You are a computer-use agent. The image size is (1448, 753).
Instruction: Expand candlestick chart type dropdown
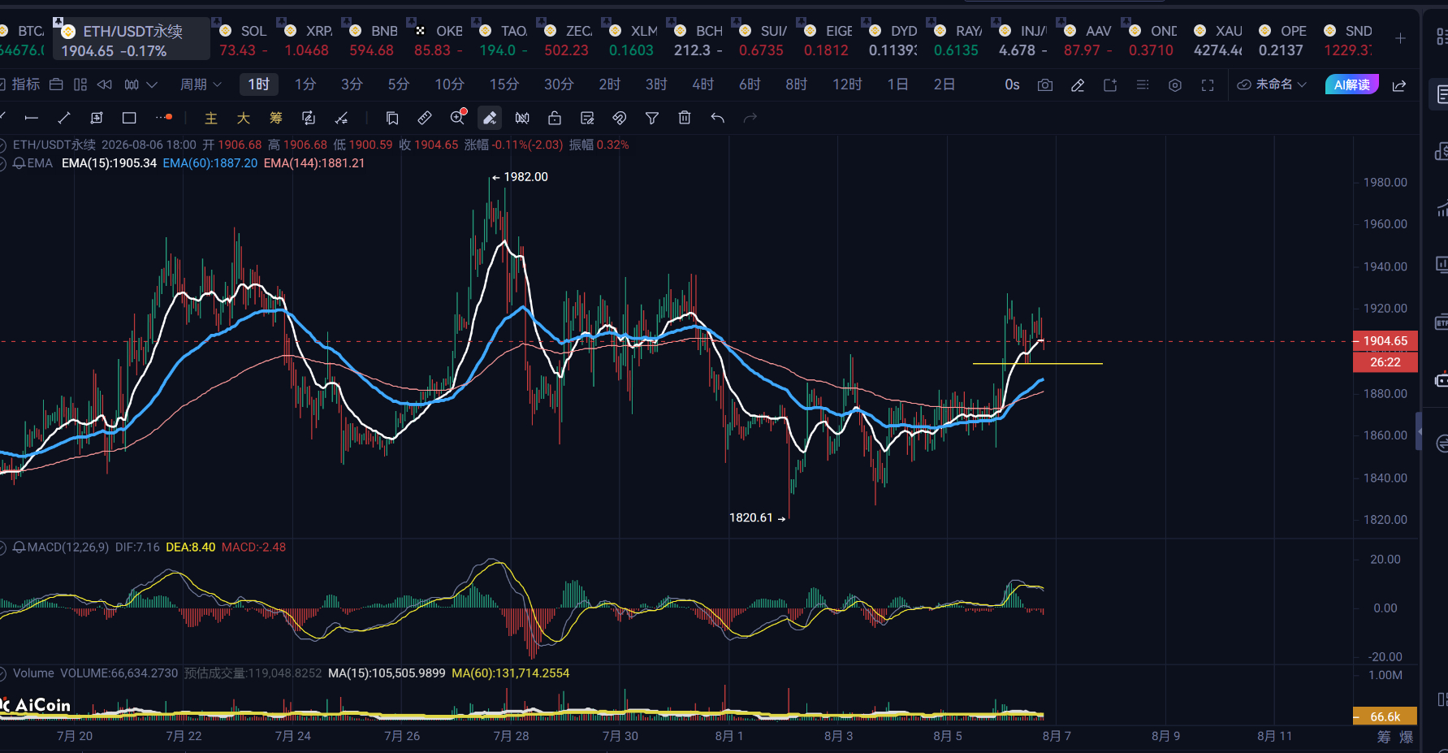pyautogui.click(x=141, y=84)
